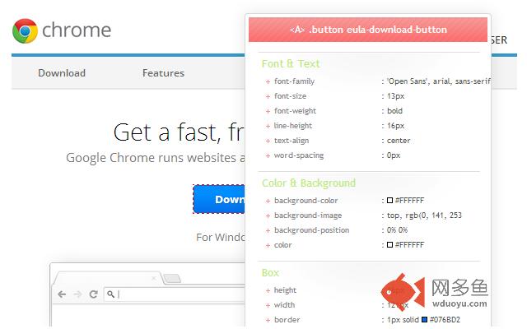Click the red element selector header
This screenshot has height=329, width=527.
368,30
